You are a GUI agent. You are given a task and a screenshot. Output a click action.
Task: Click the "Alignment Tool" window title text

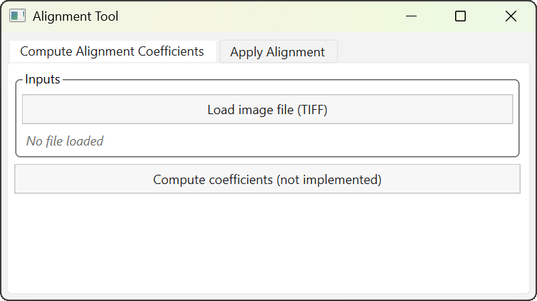[x=75, y=16]
